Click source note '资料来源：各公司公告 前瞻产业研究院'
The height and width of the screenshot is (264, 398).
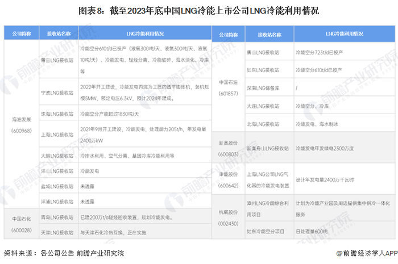(64, 253)
